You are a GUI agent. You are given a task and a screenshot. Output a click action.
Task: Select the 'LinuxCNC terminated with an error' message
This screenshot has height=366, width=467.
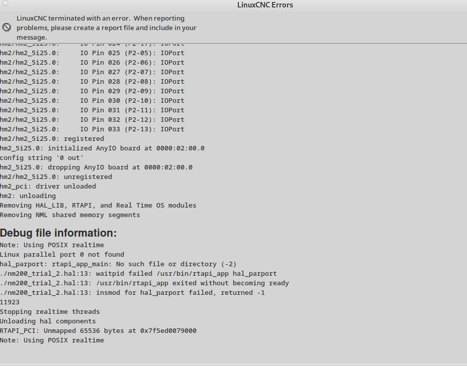(107, 28)
